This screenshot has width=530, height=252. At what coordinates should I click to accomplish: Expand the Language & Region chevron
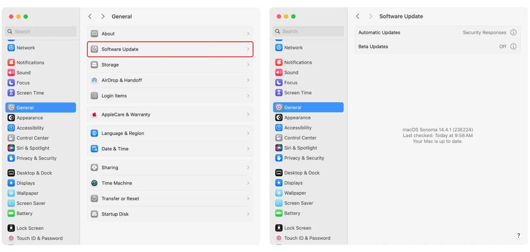click(x=248, y=133)
